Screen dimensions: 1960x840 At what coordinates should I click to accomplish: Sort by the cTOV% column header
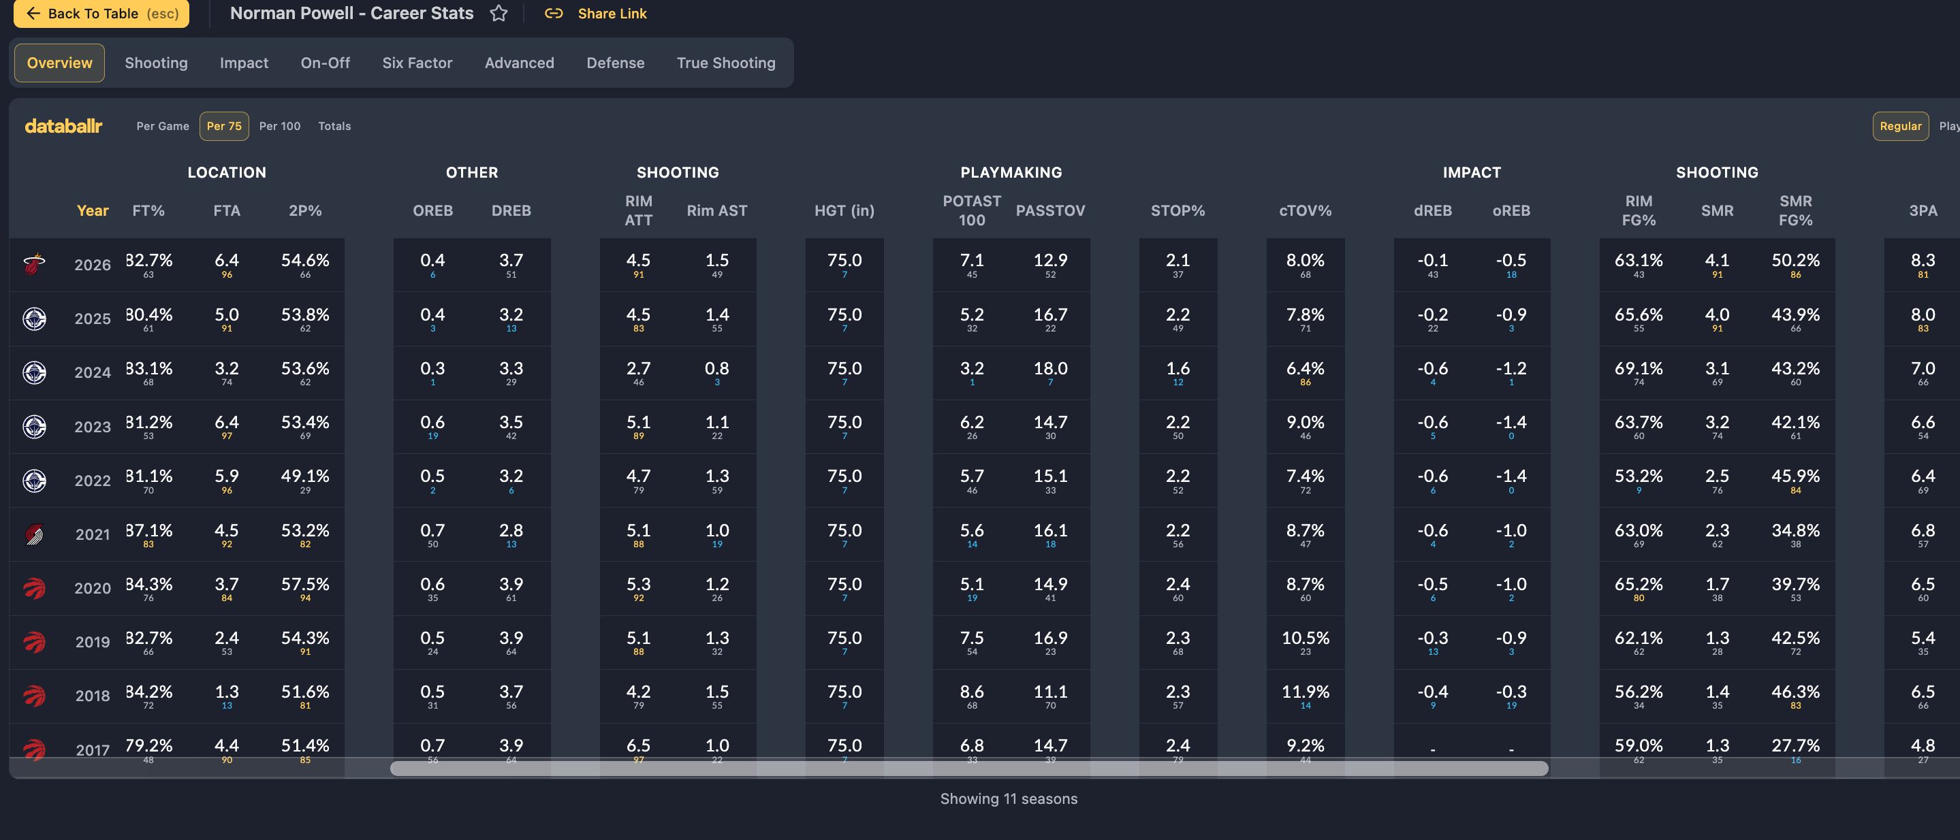(x=1306, y=210)
